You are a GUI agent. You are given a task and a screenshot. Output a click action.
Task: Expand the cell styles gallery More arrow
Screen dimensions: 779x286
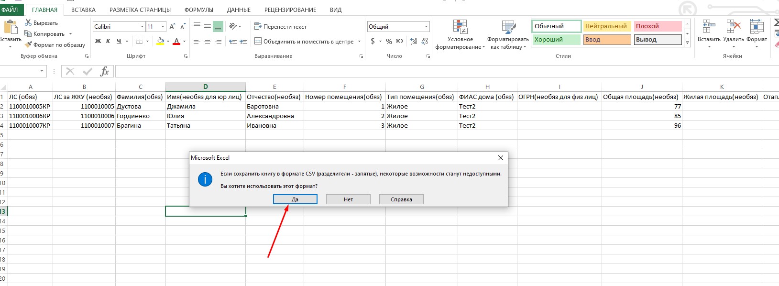click(688, 43)
